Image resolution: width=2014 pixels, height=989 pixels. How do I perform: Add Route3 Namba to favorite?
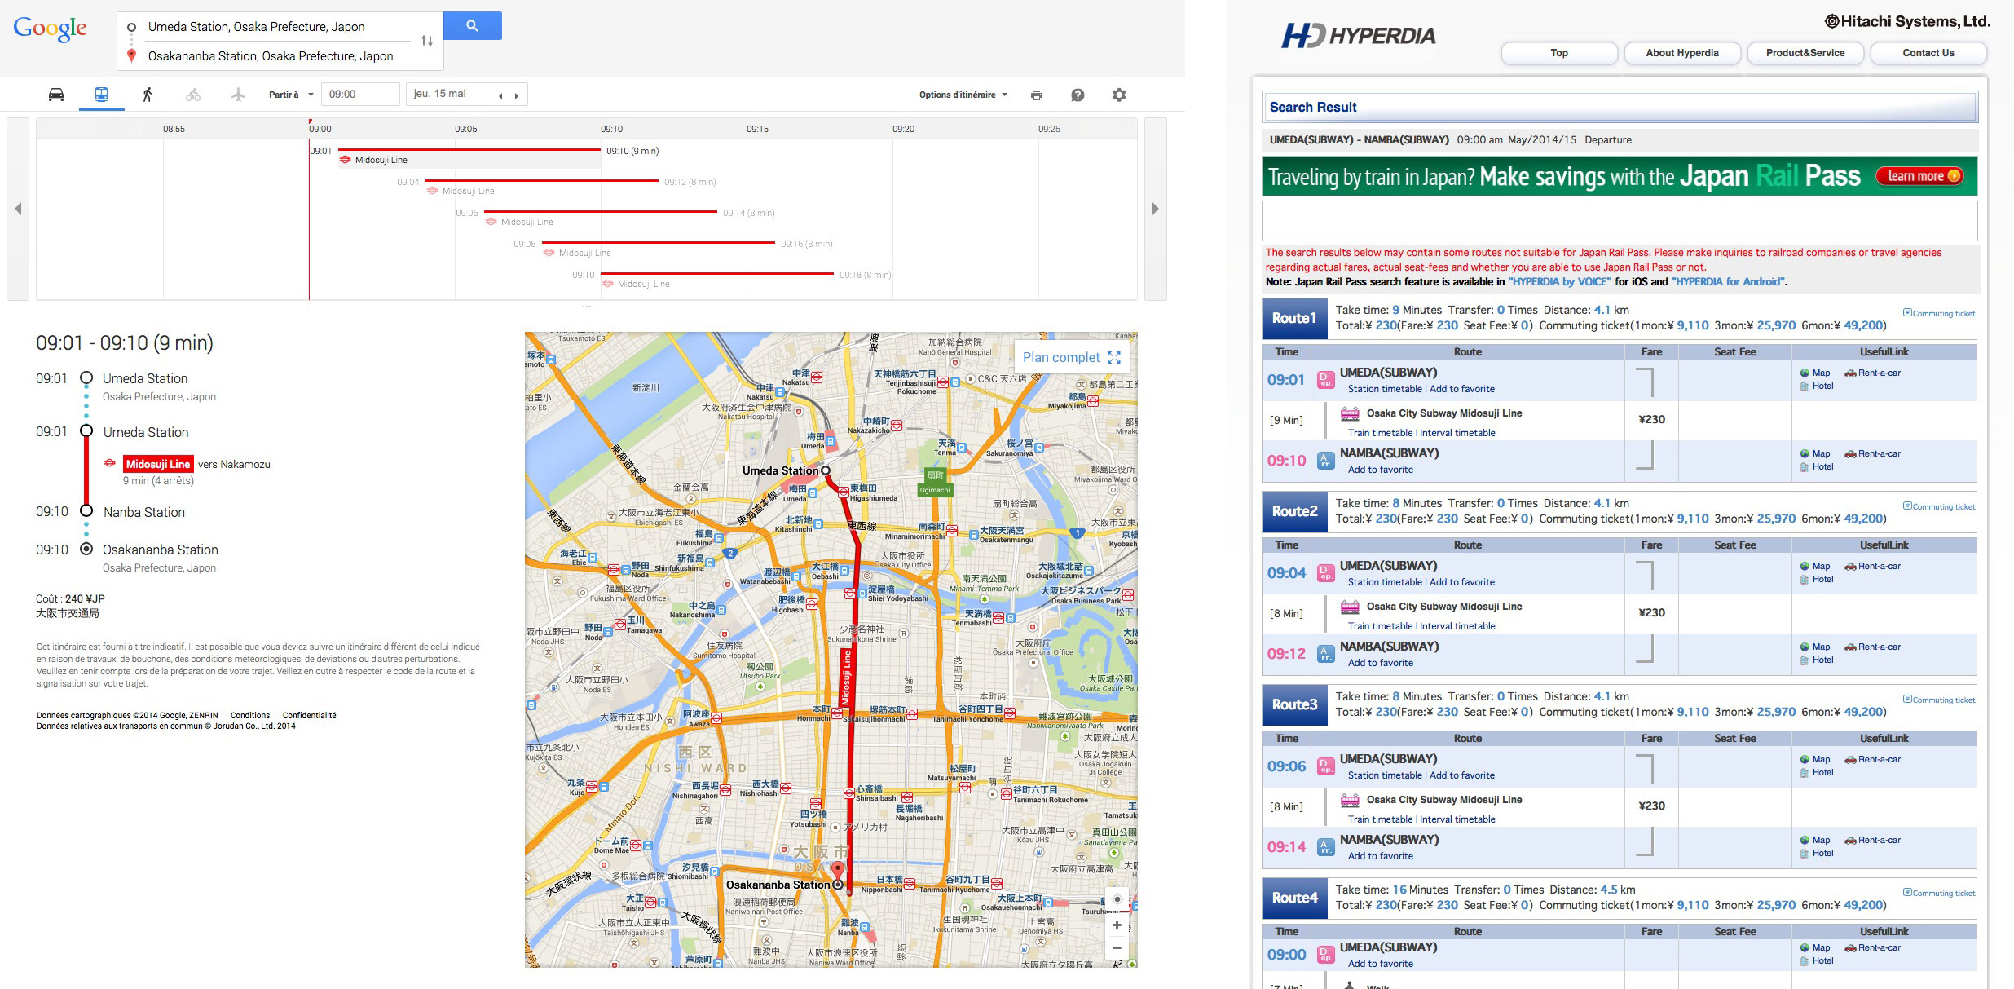point(1380,856)
